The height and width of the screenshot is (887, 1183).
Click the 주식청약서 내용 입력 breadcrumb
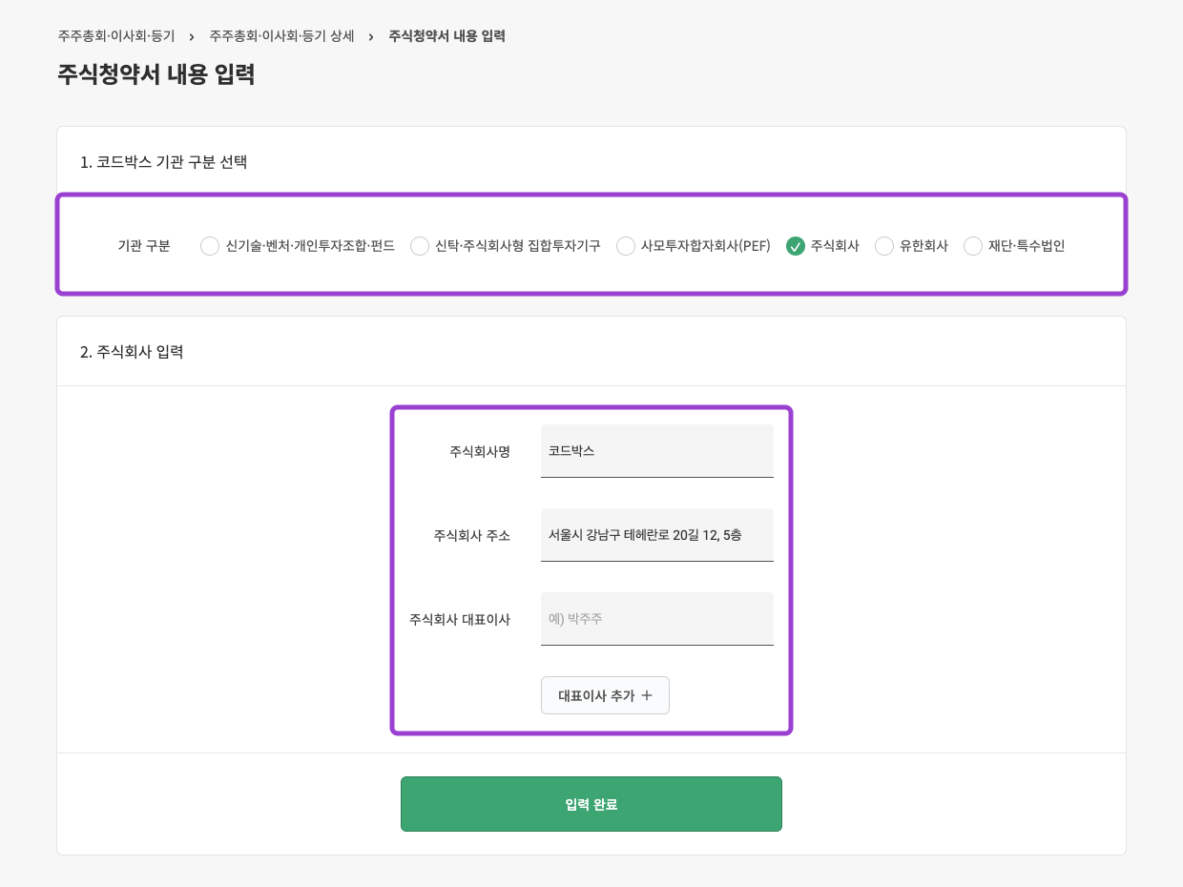click(x=446, y=35)
